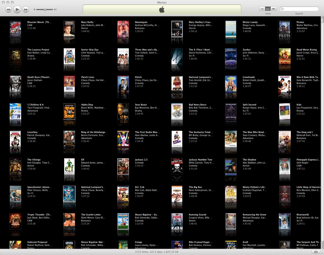Adjust the volume slider knob
This screenshot has width=324, height=255.
coord(45,10)
